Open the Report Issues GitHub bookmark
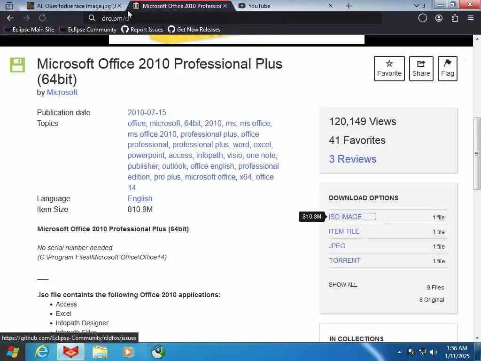This screenshot has height=361, width=481. [x=142, y=30]
